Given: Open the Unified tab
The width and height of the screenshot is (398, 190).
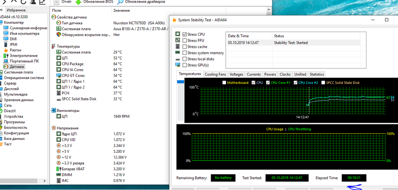Looking at the screenshot, I should click(300, 74).
